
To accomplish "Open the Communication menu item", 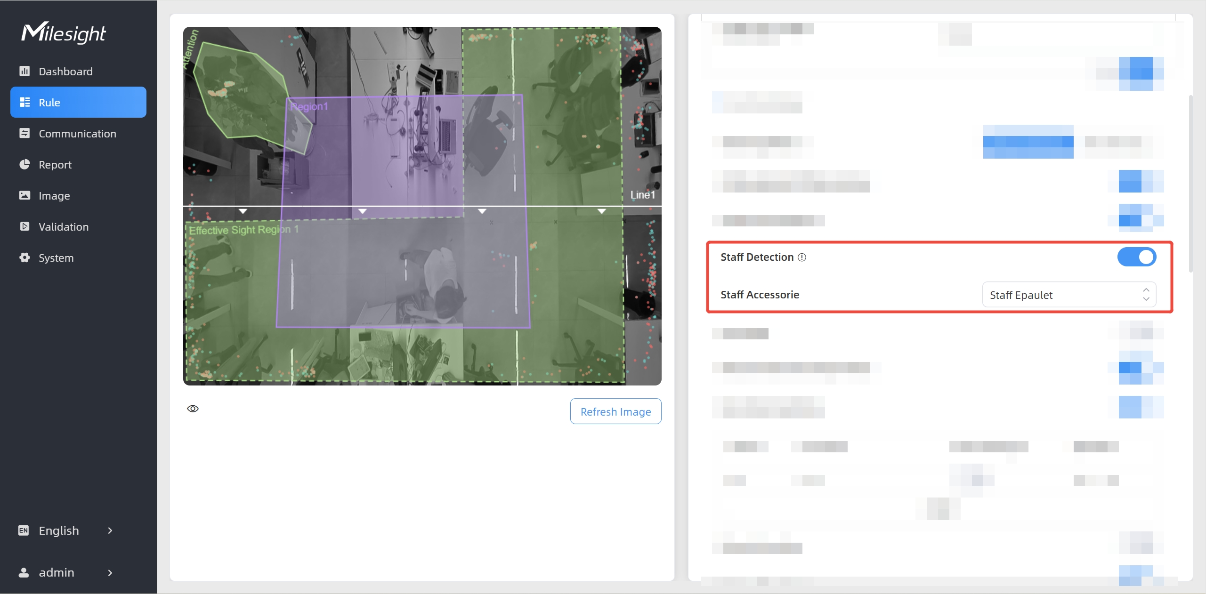I will click(x=78, y=133).
